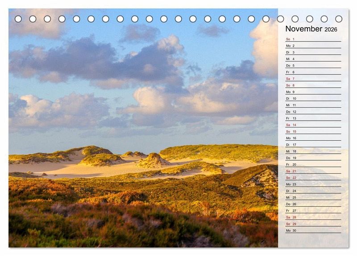The width and height of the screenshot is (357, 256).
Task: Click the Di 24 date line
Action: [313, 191]
